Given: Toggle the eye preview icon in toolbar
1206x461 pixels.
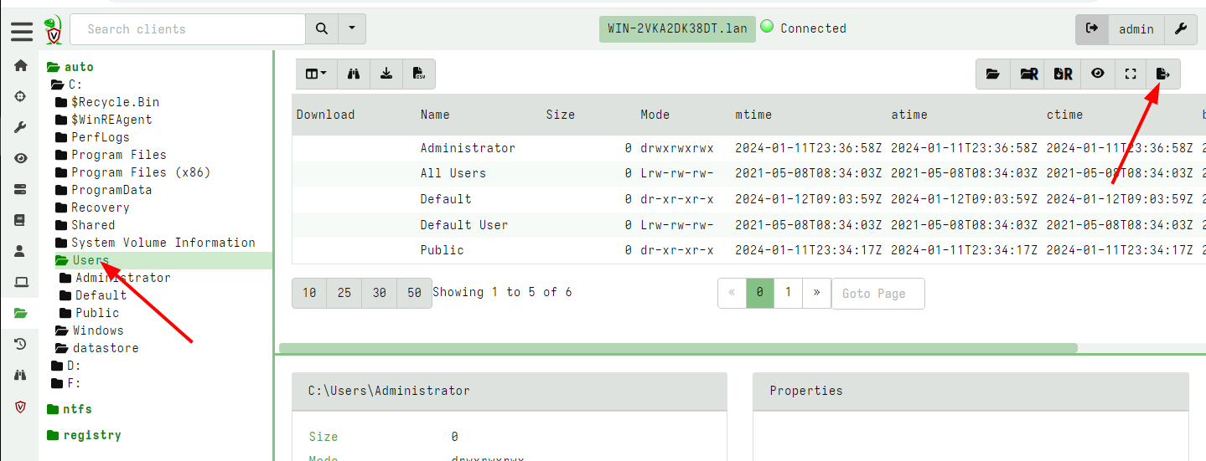Looking at the screenshot, I should point(1097,74).
